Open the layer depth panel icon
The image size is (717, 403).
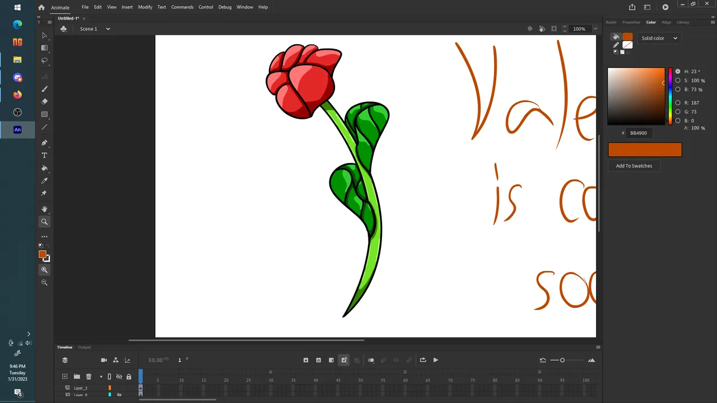pos(128,360)
